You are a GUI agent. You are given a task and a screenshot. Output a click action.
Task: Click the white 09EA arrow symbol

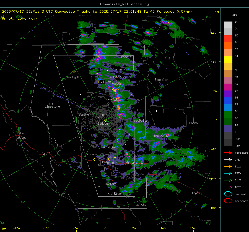tap(228, 160)
